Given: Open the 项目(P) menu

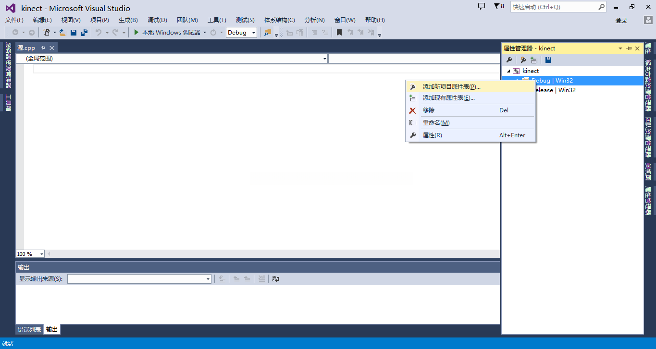Looking at the screenshot, I should tap(99, 20).
